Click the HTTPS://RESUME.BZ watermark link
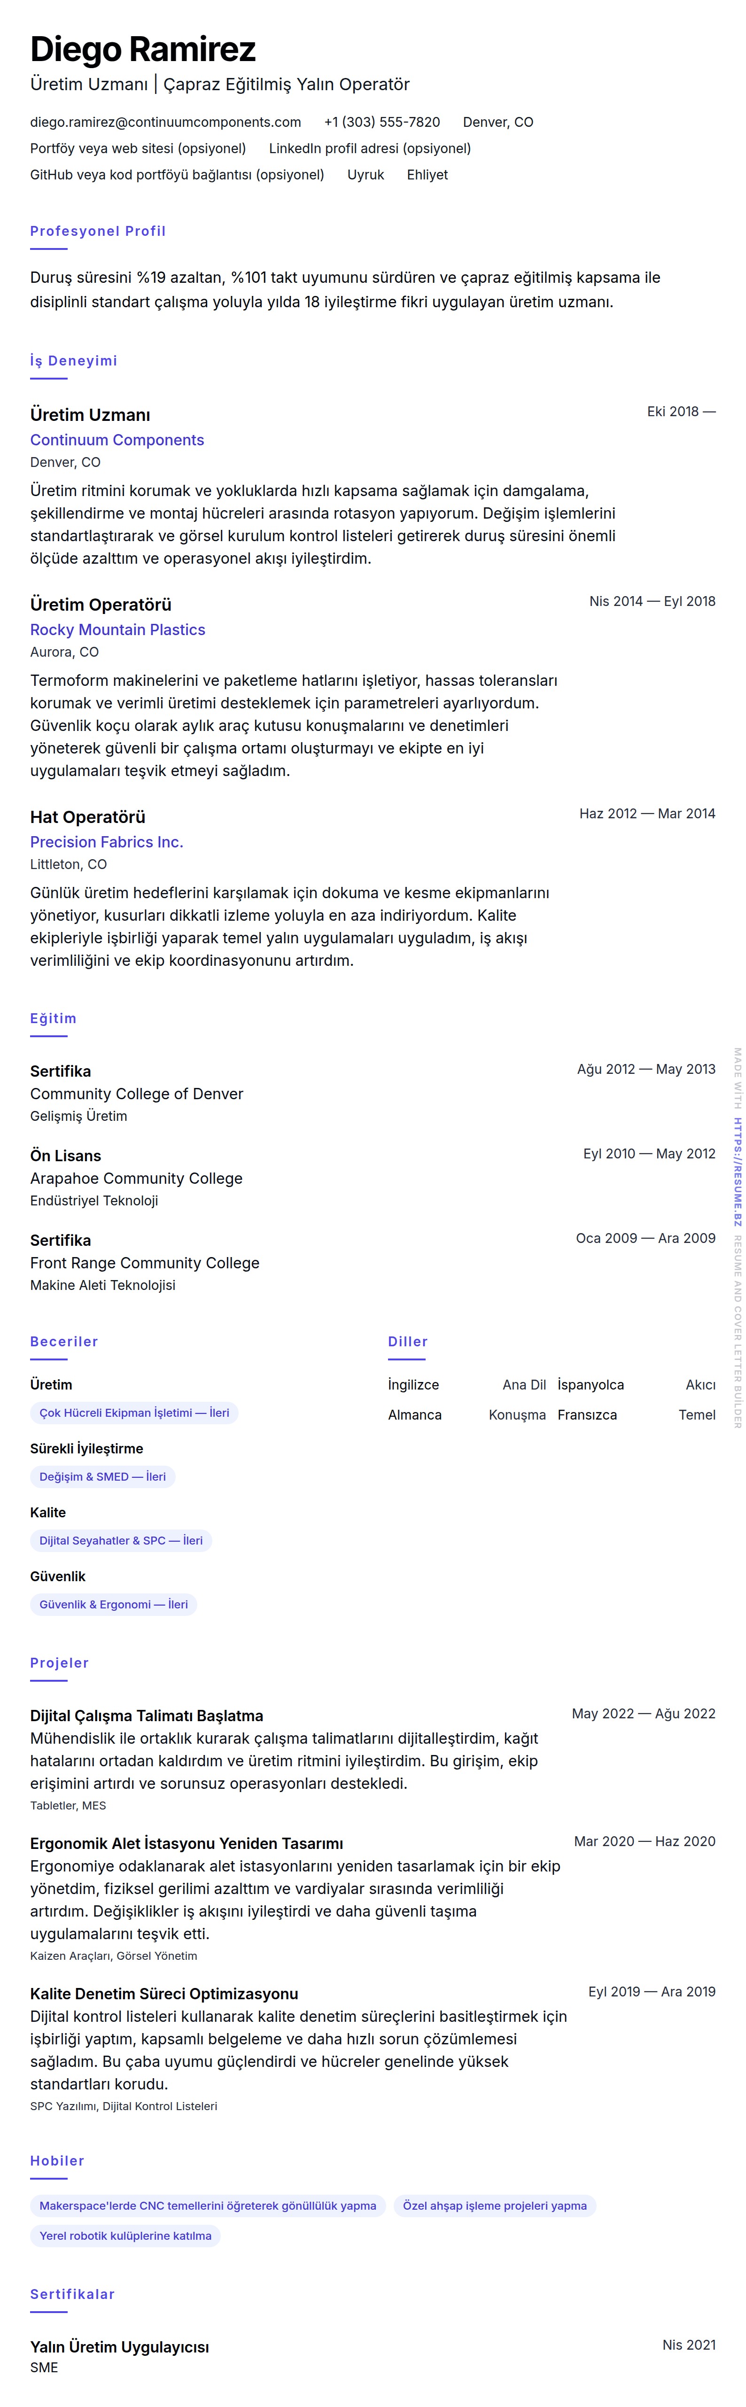746x2407 pixels. pyautogui.click(x=738, y=1172)
